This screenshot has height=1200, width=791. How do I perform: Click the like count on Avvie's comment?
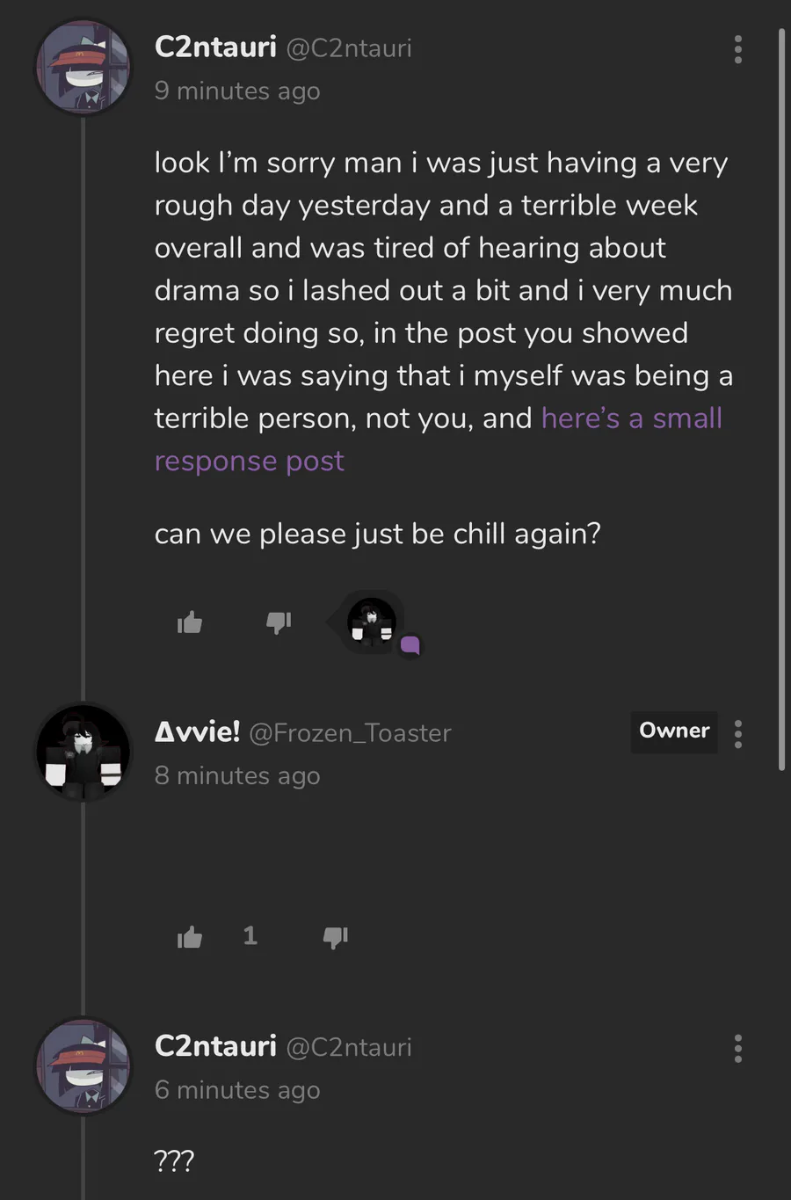(x=250, y=935)
